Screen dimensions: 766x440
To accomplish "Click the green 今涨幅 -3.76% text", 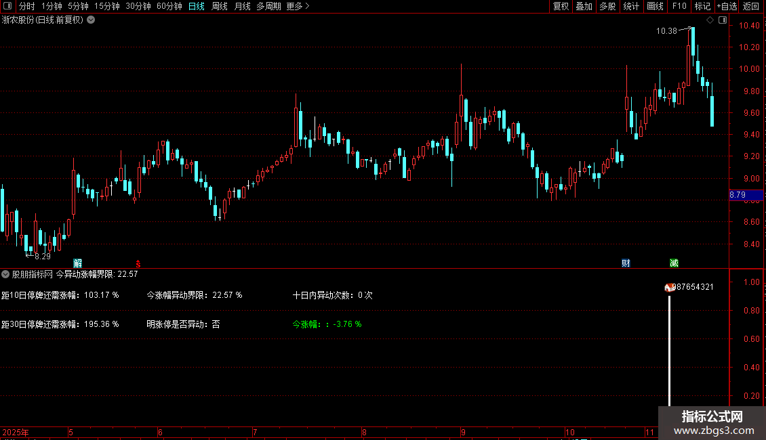I will 327,324.
